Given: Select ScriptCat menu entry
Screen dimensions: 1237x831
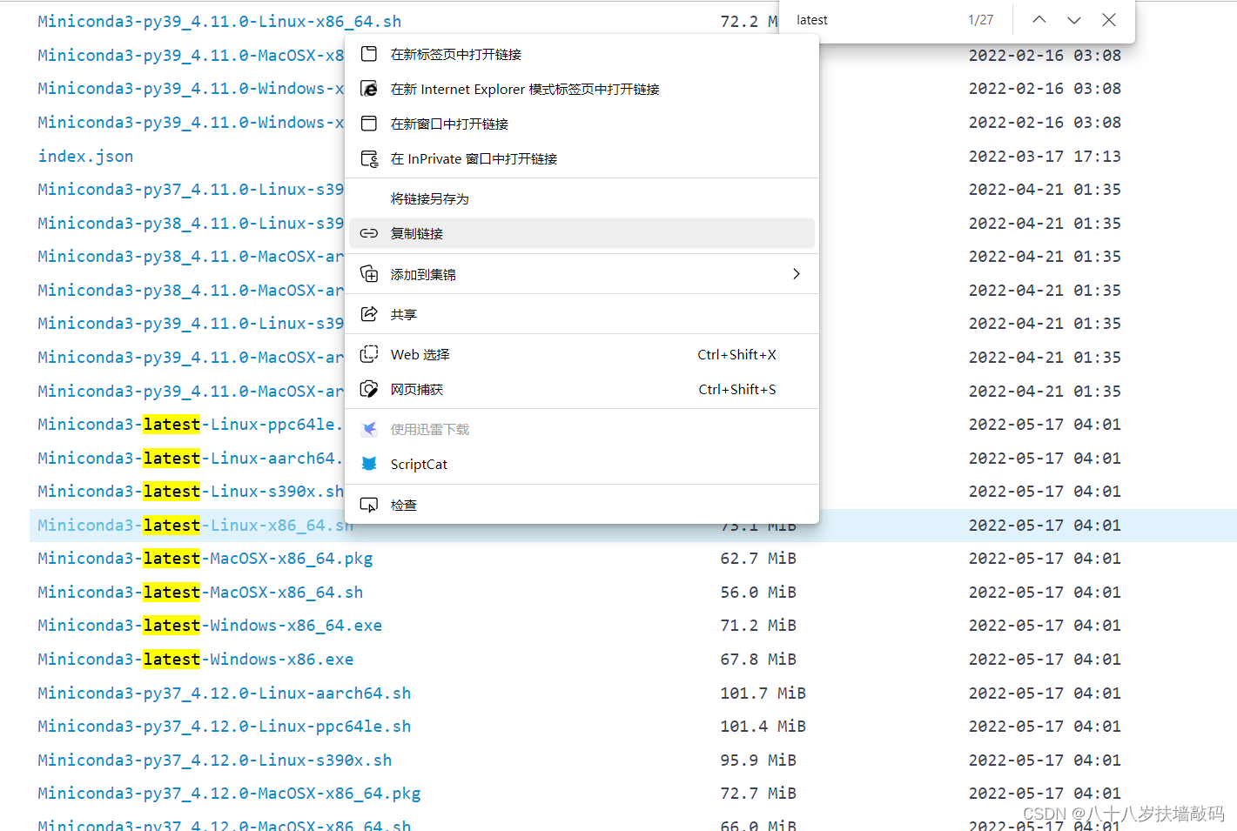Looking at the screenshot, I should point(582,464).
